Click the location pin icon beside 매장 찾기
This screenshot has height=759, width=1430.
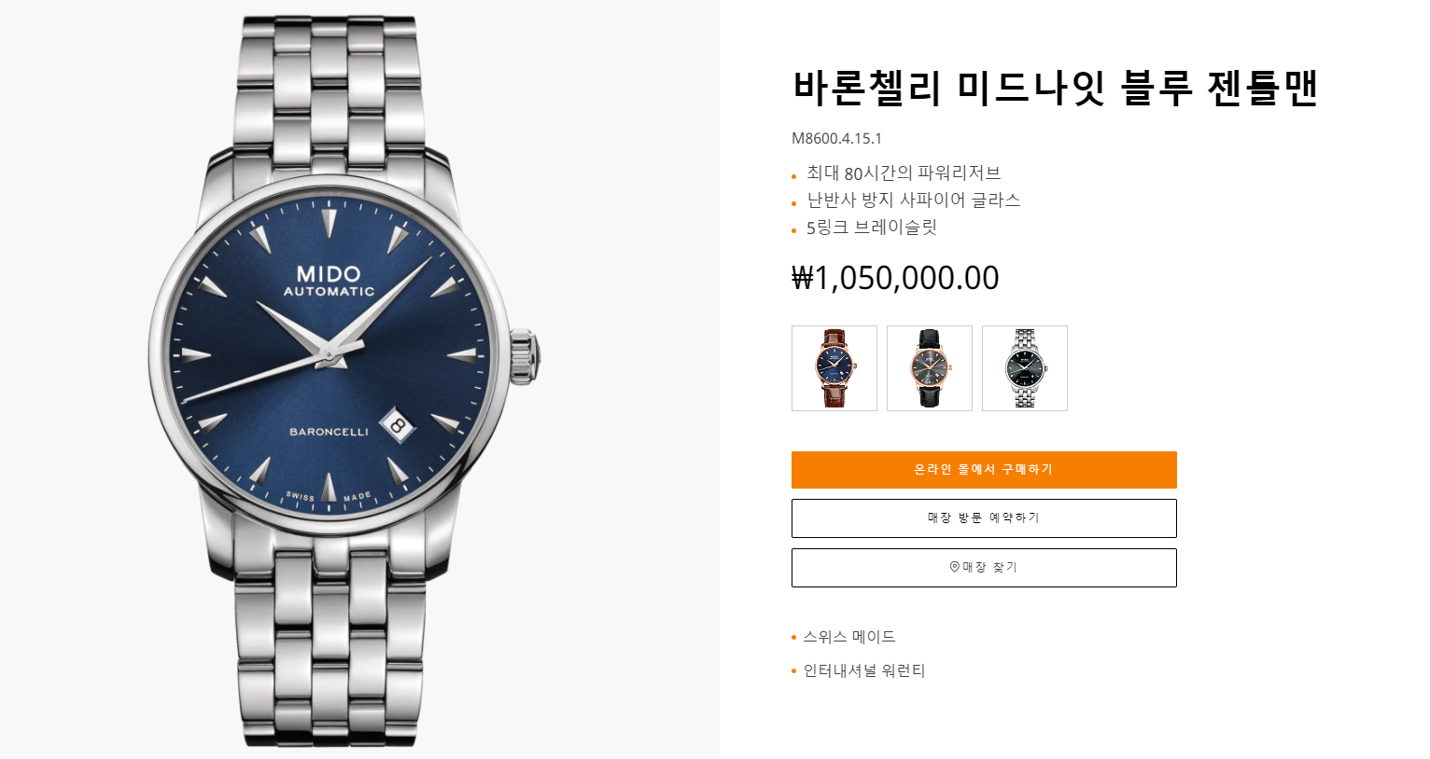954,567
